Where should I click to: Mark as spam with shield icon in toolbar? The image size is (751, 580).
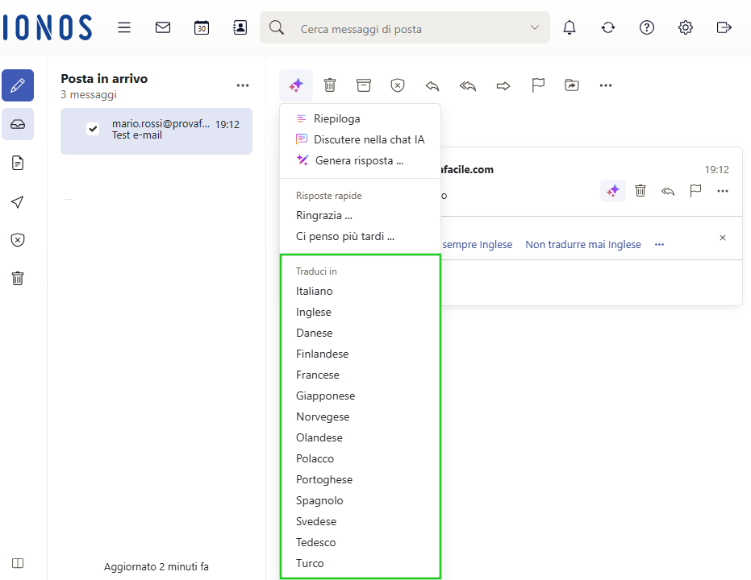pos(398,85)
